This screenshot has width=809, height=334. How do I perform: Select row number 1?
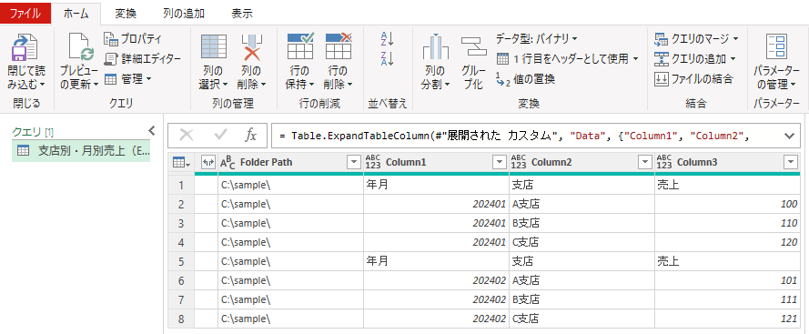(x=181, y=185)
